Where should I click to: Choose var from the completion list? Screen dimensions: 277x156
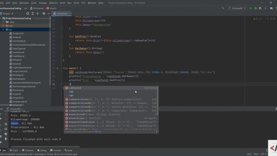(x=111, y=95)
